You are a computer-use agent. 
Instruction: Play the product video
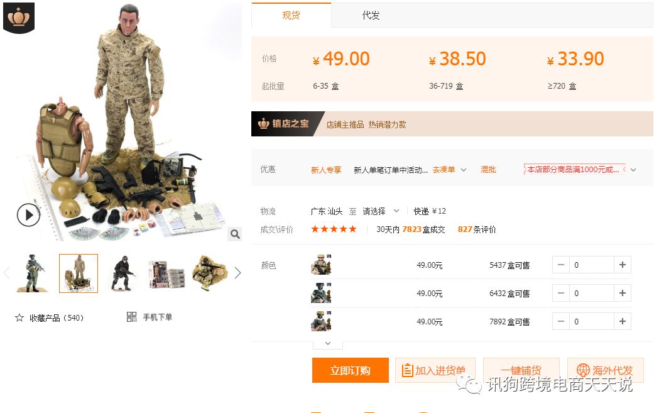point(28,215)
